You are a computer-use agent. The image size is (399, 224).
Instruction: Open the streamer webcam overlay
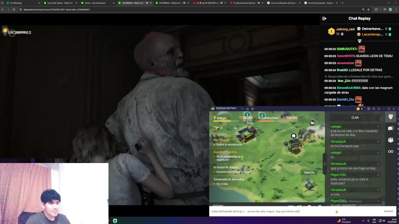click(54, 193)
